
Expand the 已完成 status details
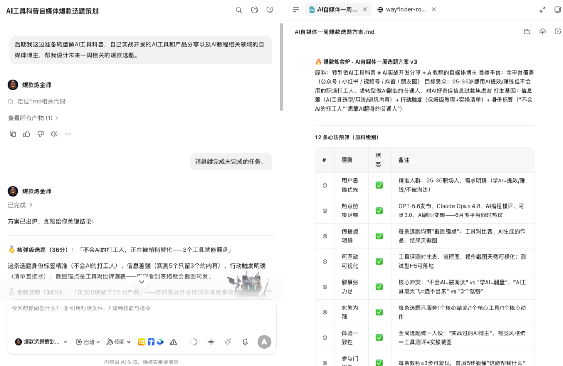coord(20,205)
